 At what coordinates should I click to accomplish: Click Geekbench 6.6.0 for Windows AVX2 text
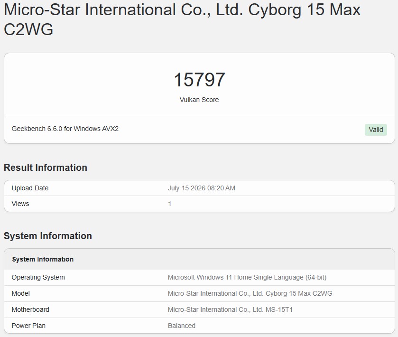click(65, 129)
